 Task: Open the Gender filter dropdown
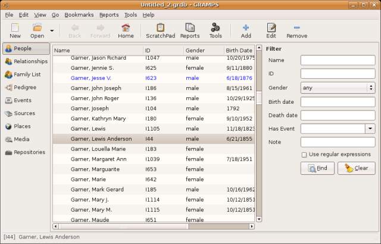click(x=338, y=88)
